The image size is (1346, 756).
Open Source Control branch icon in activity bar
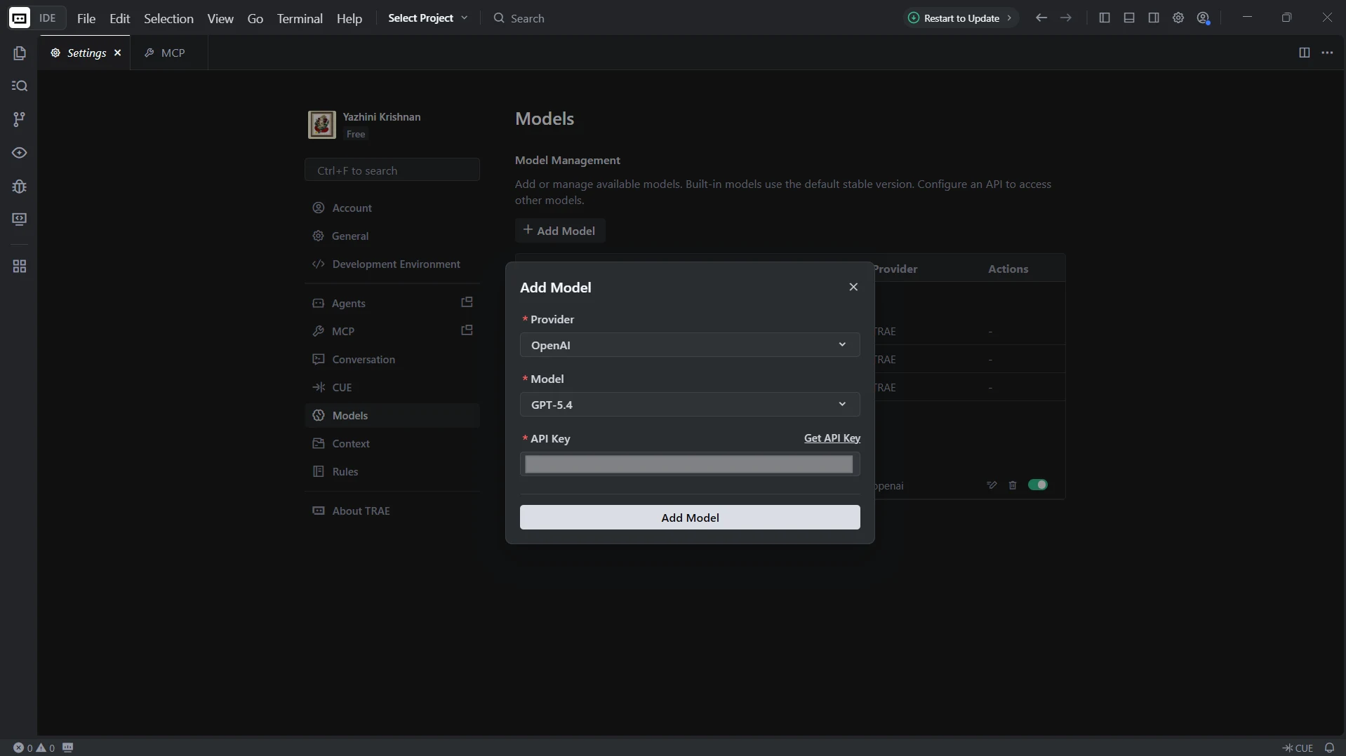(19, 119)
